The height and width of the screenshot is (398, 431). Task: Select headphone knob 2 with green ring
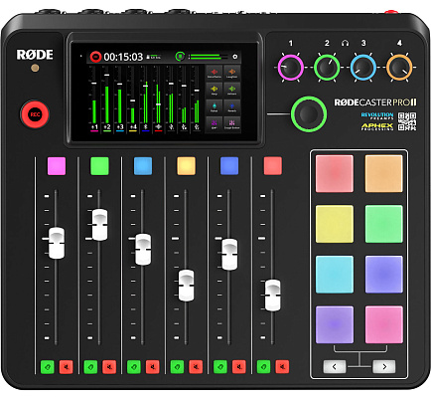point(327,68)
